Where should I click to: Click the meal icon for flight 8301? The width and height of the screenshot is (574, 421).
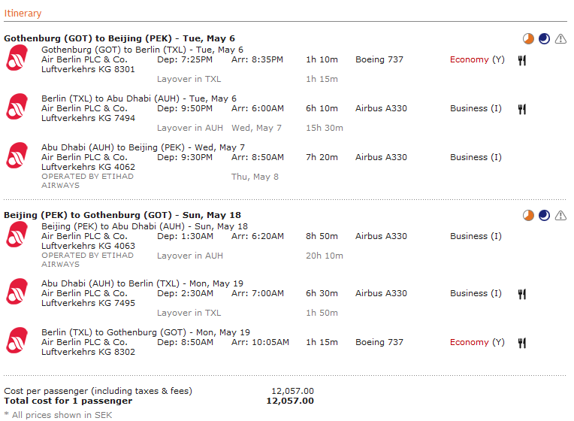(x=522, y=60)
